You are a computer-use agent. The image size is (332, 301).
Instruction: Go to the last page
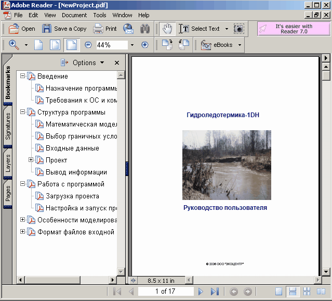tap(215, 292)
